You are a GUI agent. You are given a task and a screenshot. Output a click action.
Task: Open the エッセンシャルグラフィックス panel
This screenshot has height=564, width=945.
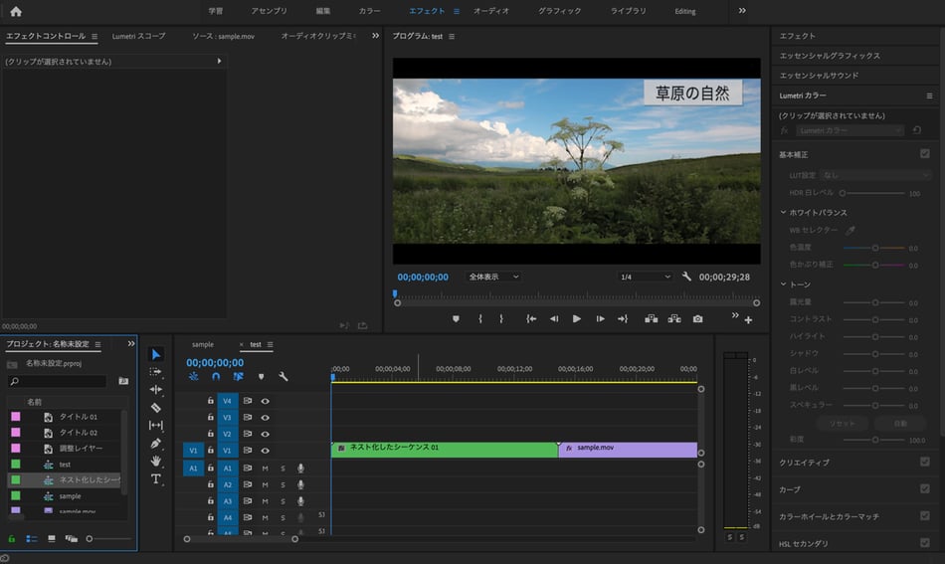coord(829,56)
